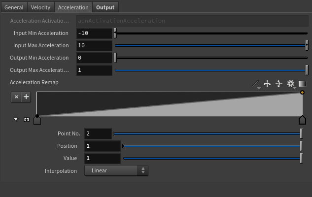Open the ramp presets line icon dropdown
Image resolution: width=312 pixels, height=197 pixels.
click(256, 84)
